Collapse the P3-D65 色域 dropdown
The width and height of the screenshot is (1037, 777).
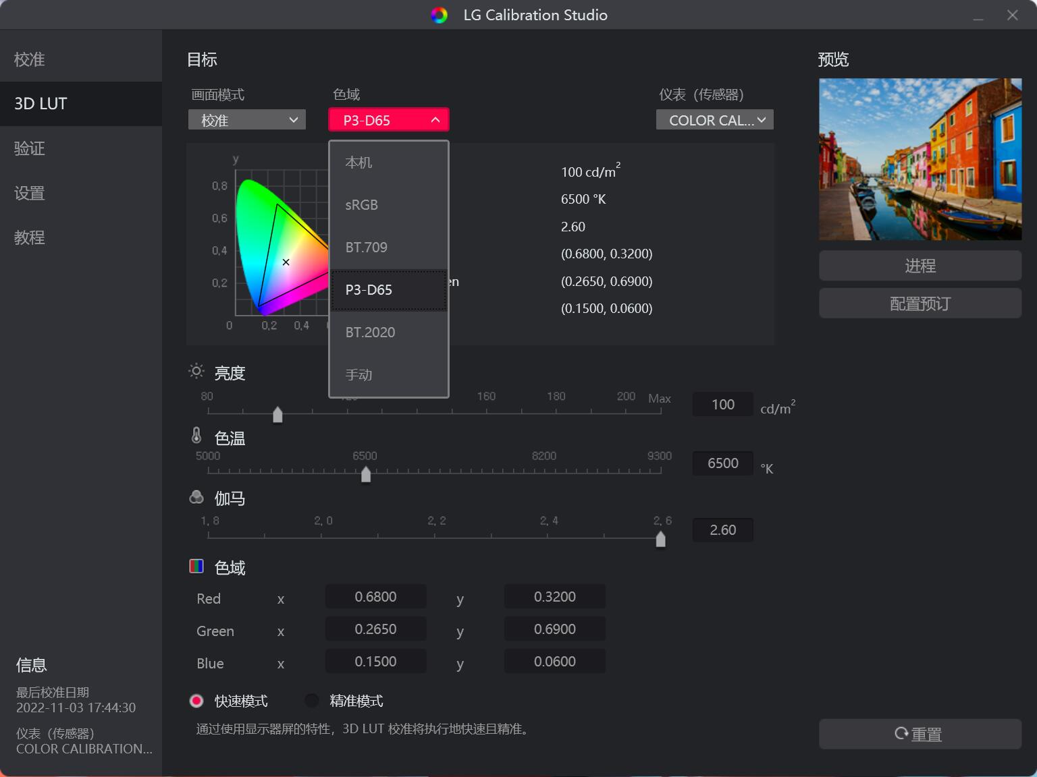[x=388, y=119]
